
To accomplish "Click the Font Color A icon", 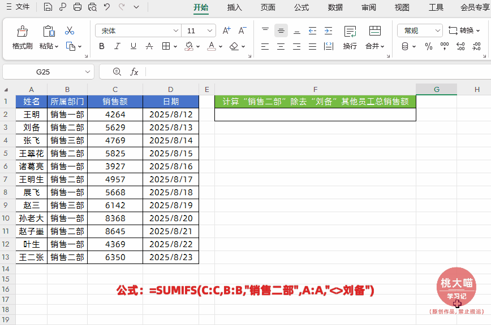I will tap(212, 46).
